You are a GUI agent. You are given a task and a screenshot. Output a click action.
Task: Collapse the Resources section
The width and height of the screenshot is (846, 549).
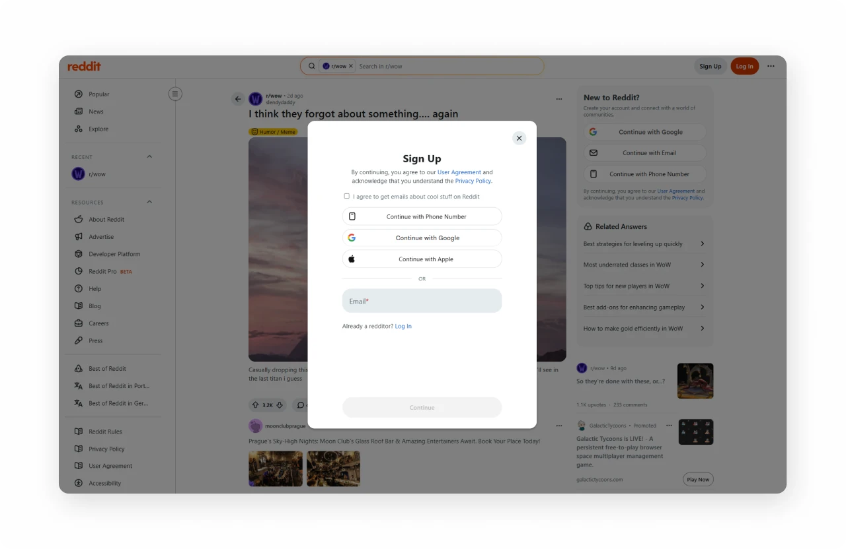(149, 202)
